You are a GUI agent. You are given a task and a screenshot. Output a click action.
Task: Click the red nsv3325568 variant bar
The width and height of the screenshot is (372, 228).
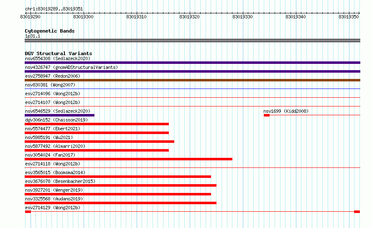pyautogui.click(x=120, y=203)
